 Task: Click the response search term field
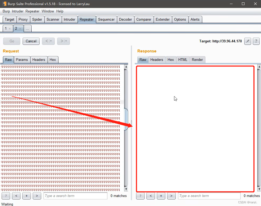209,196
